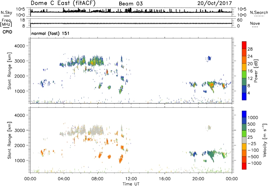The image size is (268, 186).
Task: Click the '16:00' time axis label
Action: (x=164, y=179)
